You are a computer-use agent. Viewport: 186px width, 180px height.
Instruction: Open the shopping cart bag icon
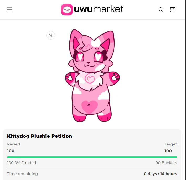tap(173, 10)
